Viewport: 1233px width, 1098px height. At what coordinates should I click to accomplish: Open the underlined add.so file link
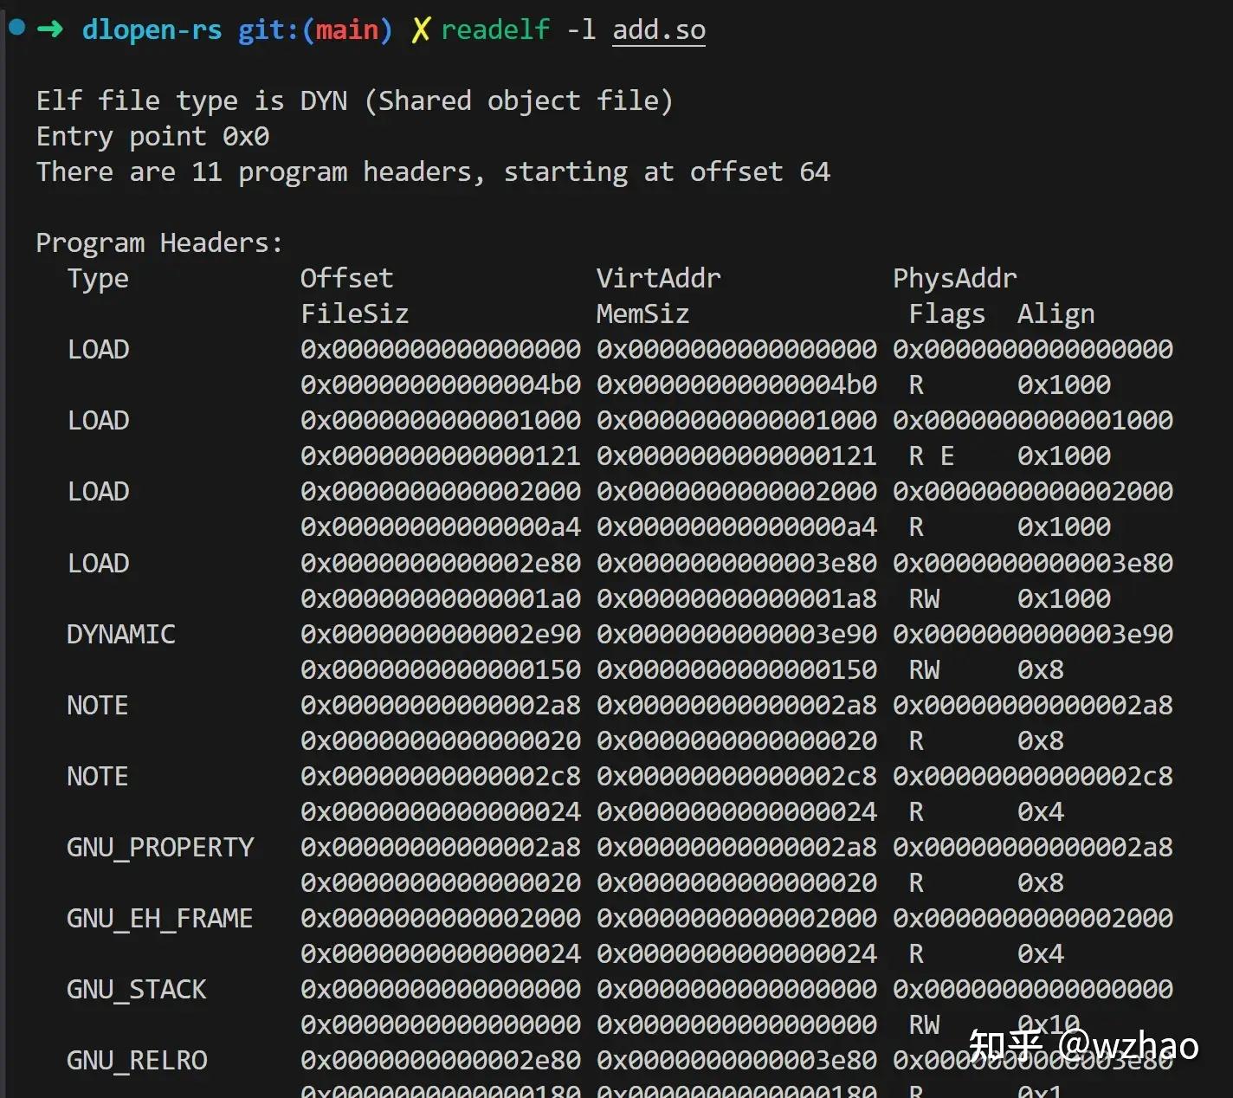tap(659, 30)
